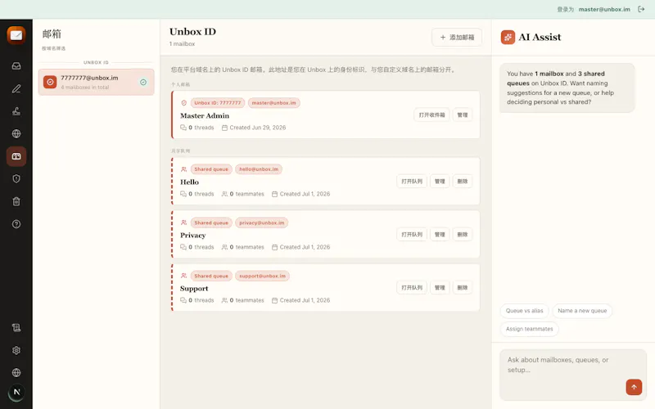This screenshot has height=409, width=655.
Task: Click 打开队列 on the Hello queue
Action: [x=412, y=181]
